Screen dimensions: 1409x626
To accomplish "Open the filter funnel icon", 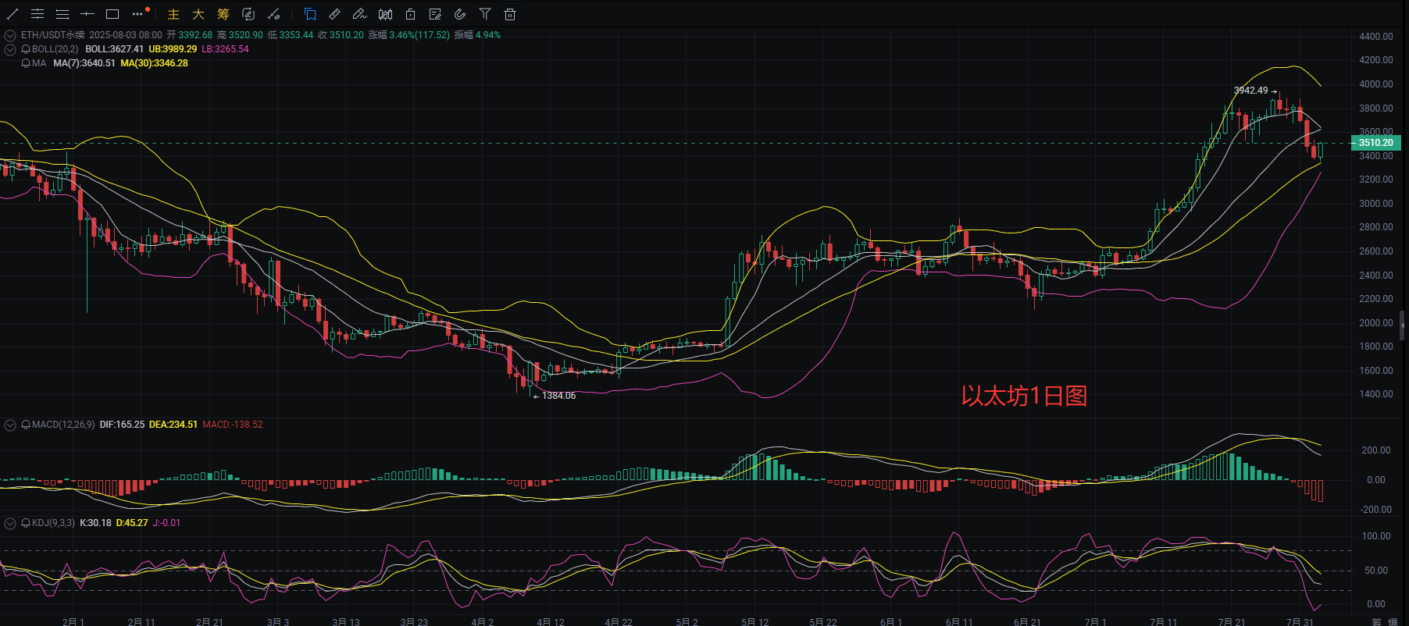I will click(485, 14).
